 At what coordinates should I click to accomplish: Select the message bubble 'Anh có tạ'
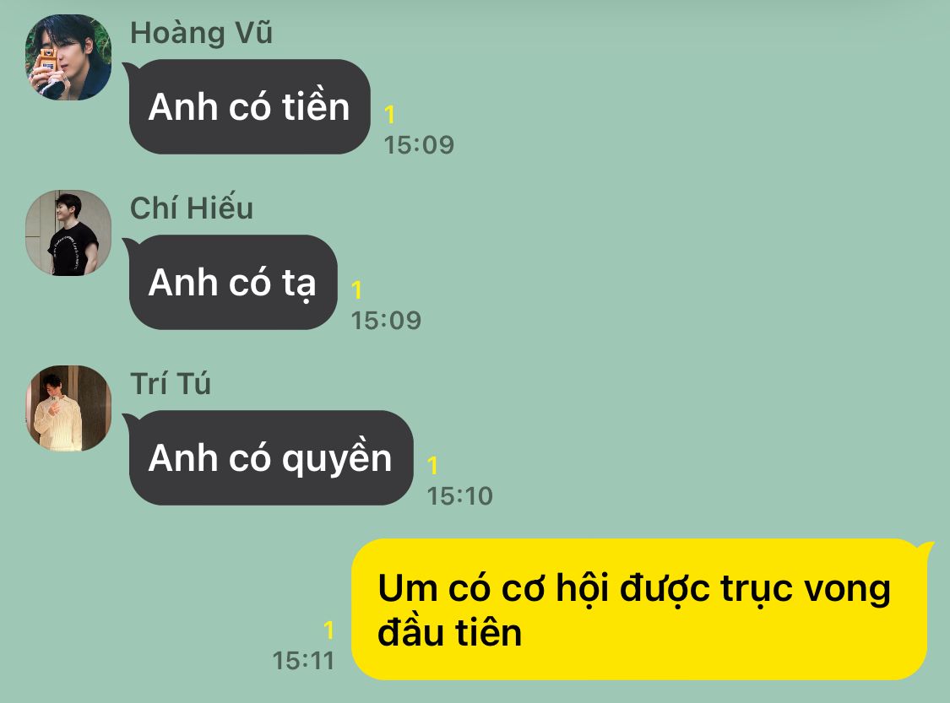point(231,282)
